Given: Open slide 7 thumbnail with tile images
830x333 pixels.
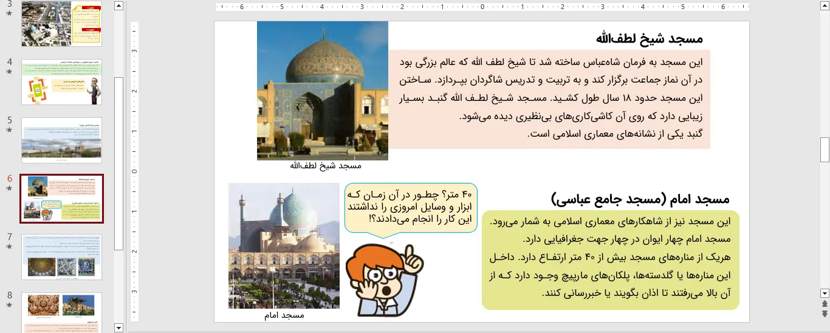Looking at the screenshot, I should pyautogui.click(x=61, y=257).
